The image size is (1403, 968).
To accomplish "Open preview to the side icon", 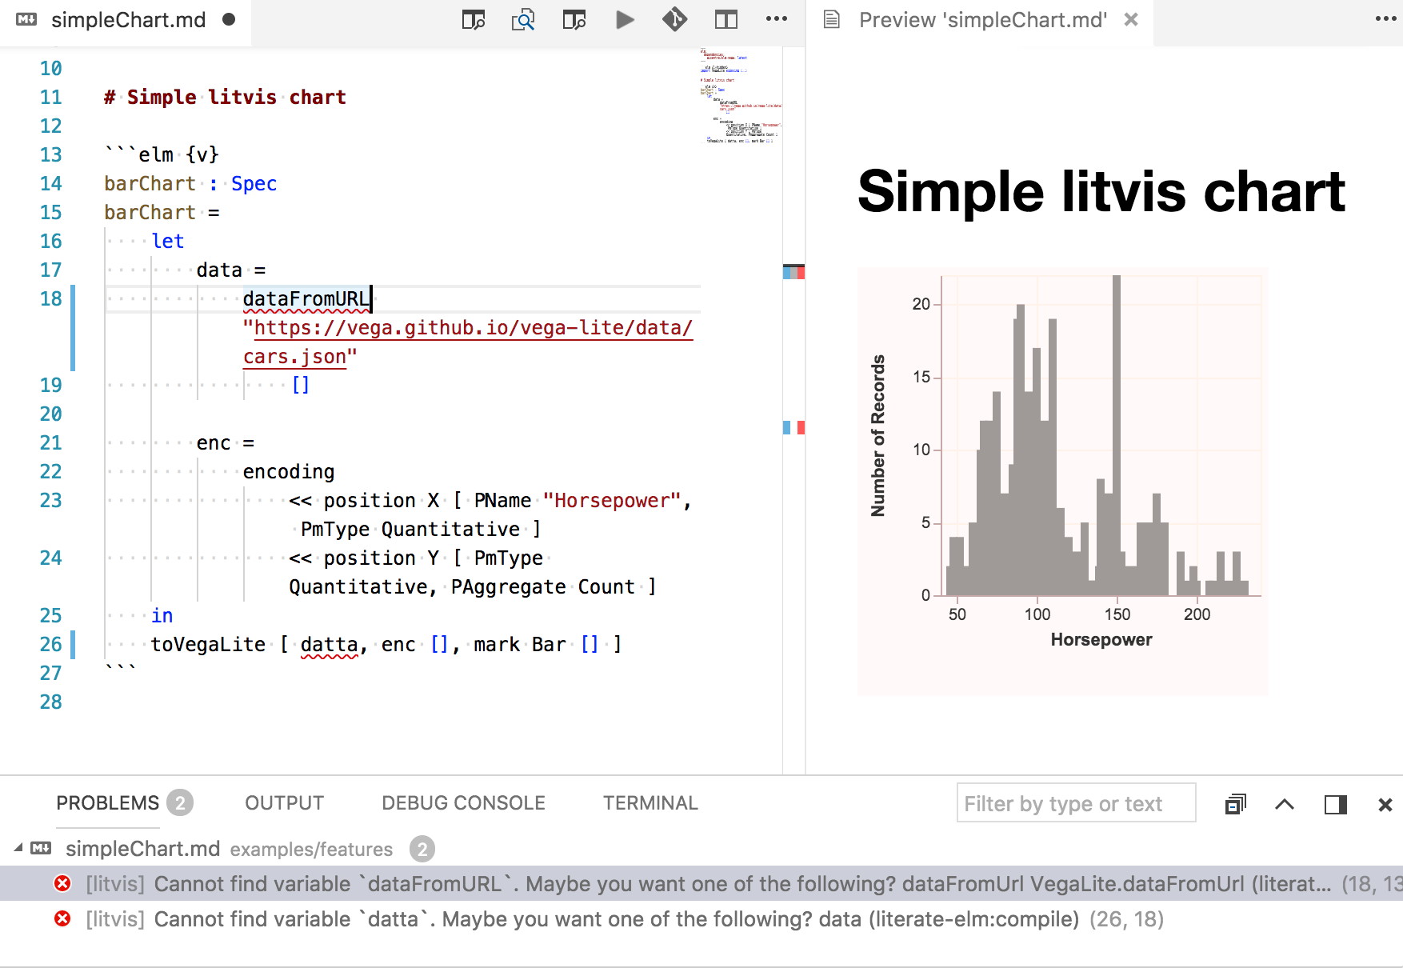I will pos(474,19).
